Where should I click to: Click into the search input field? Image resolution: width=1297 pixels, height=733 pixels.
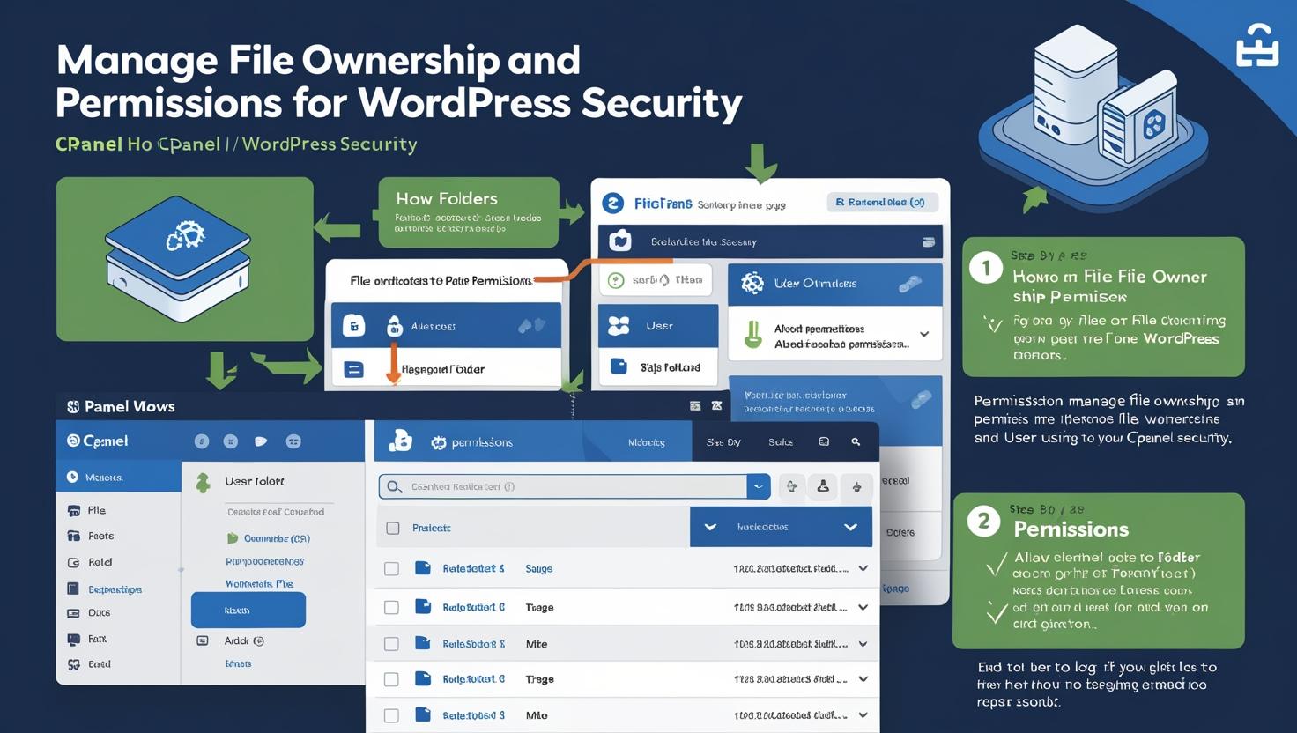click(564, 486)
